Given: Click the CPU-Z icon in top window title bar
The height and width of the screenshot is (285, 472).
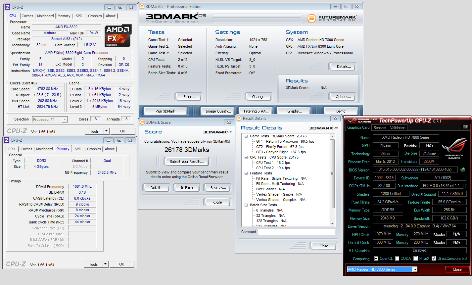Looking at the screenshot, I should click(7, 7).
